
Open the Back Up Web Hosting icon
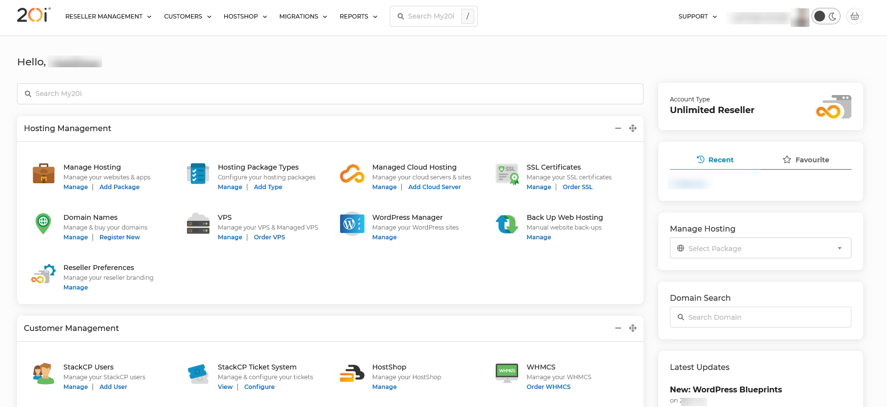(x=506, y=224)
